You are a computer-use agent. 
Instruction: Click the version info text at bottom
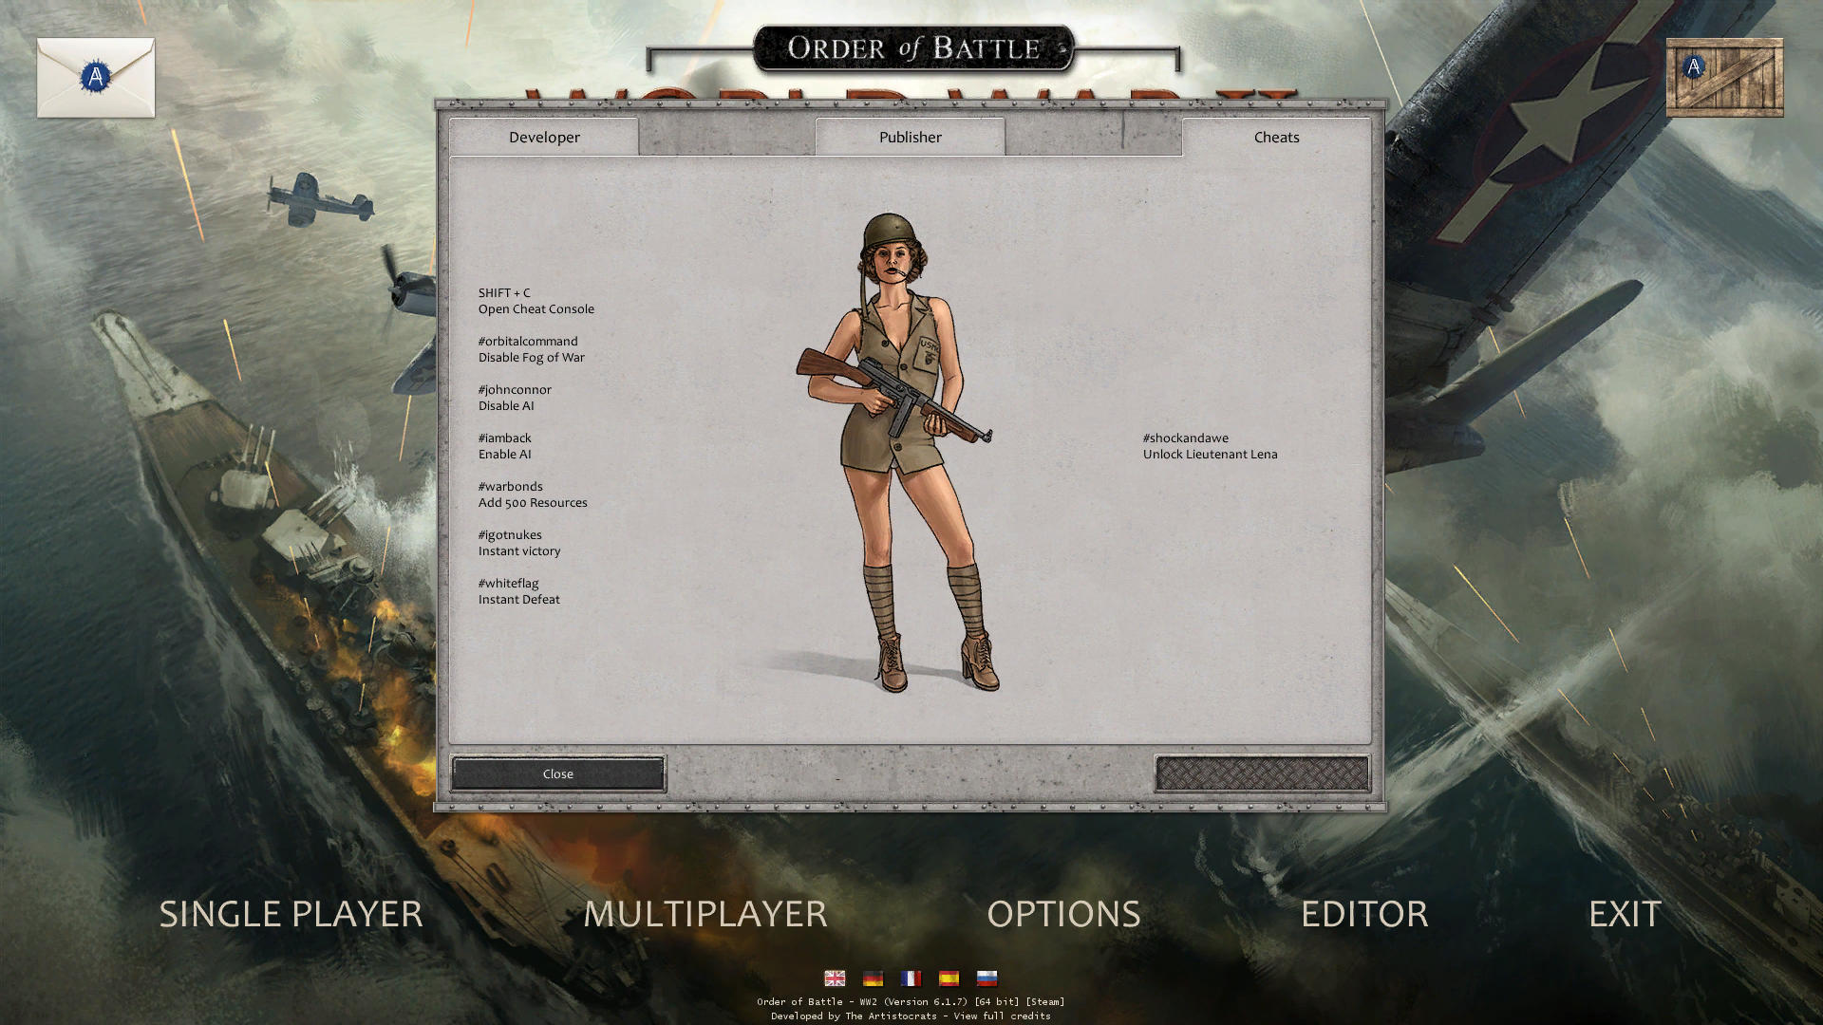coord(911,1001)
